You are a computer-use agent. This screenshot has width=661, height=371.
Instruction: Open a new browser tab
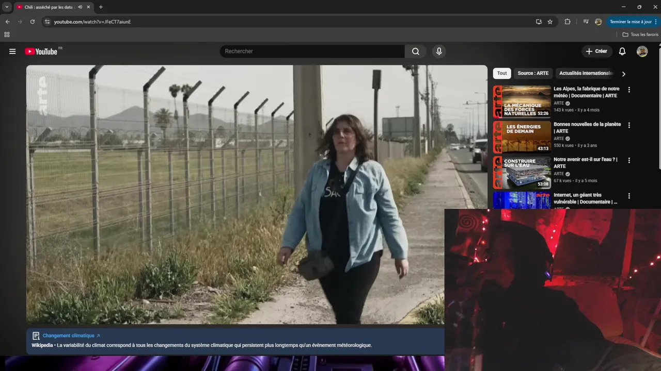[101, 7]
